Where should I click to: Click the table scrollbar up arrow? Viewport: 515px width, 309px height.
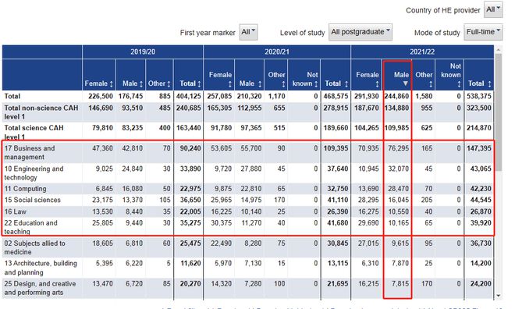(499, 49)
